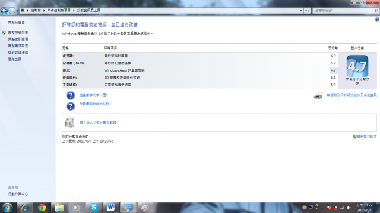
Task: Expand the breadcrumb arrow after 所有控制台項目
Action: [74, 11]
